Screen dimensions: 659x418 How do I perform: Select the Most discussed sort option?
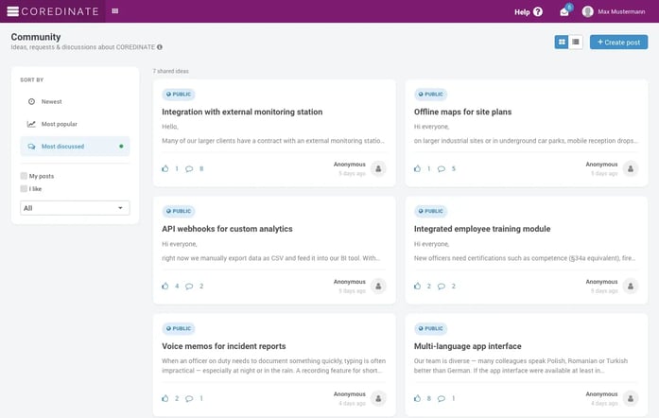(x=75, y=147)
